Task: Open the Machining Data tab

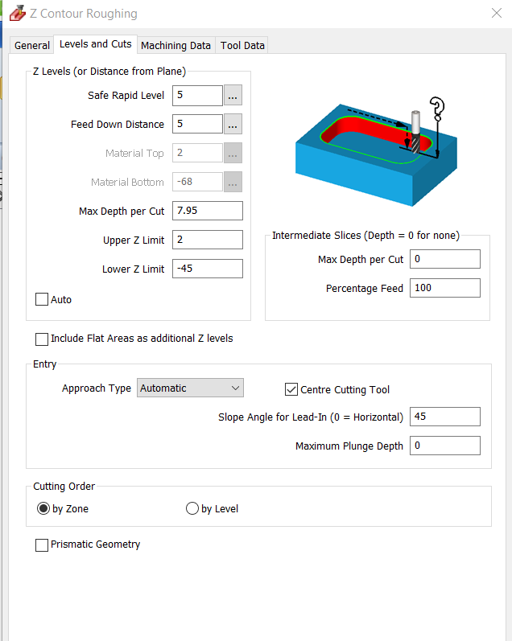Action: pos(175,46)
